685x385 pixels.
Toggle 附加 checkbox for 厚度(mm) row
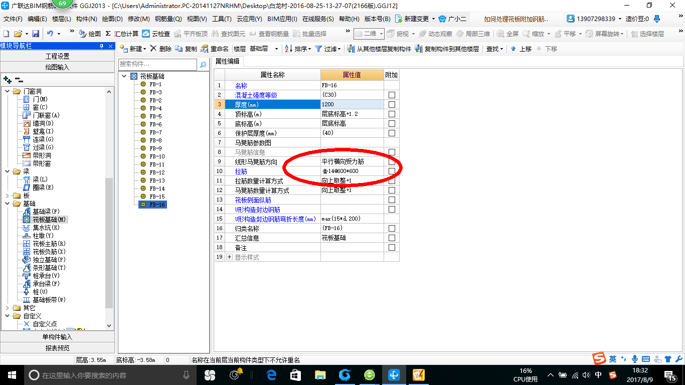[392, 104]
